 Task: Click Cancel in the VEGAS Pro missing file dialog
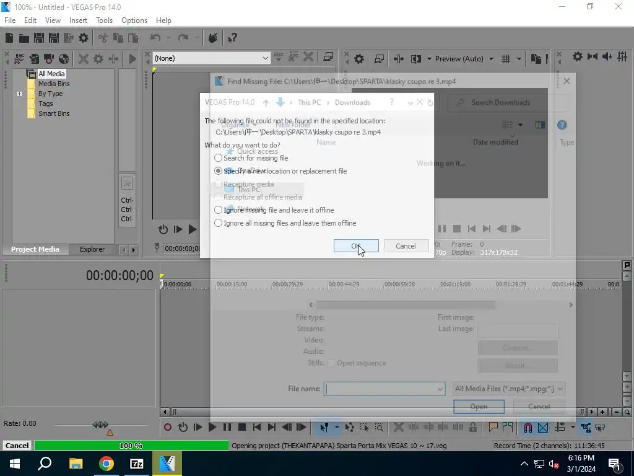406,245
